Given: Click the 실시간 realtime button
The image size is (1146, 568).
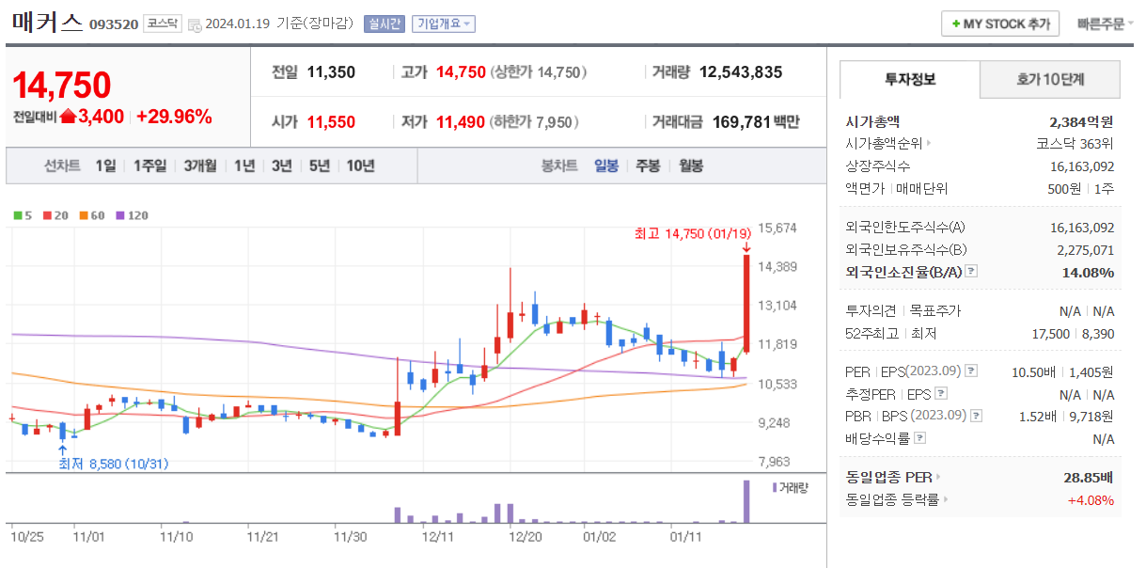Looking at the screenshot, I should pos(385,24).
